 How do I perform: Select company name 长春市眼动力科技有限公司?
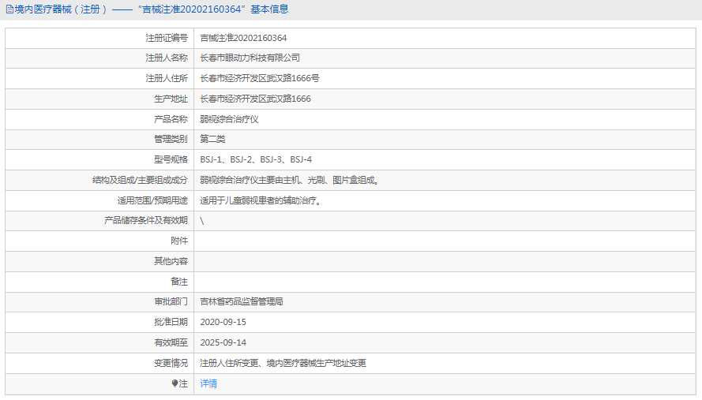pos(250,58)
